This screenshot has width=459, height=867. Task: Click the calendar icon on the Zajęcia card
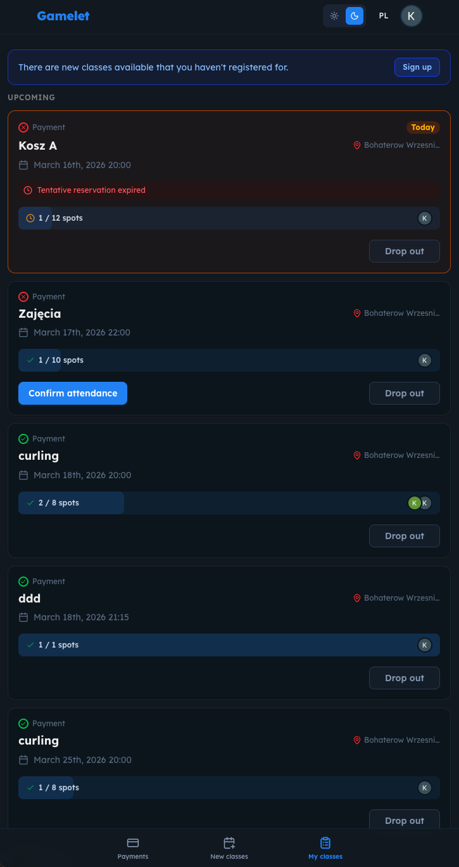coord(23,332)
